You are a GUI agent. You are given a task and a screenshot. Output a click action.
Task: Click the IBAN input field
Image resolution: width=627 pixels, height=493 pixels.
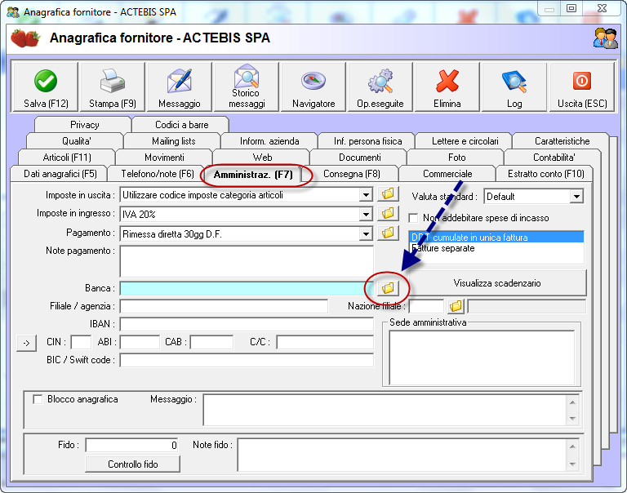point(247,324)
